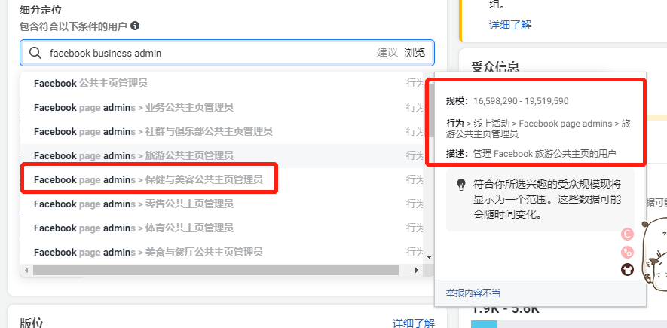The width and height of the screenshot is (667, 328).
Task: Click the horizontal scrollbar right arrow
Action: point(417,270)
